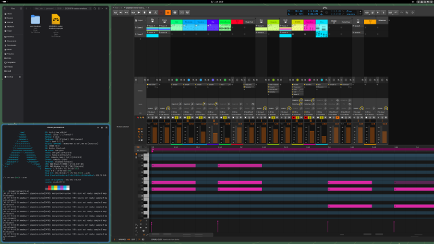Disarm record on the yellow mixer channel
The width and height of the screenshot is (434, 244).
click(x=294, y=117)
